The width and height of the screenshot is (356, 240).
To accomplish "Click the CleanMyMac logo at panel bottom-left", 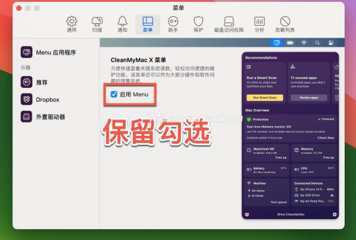I will pyautogui.click(x=247, y=214).
